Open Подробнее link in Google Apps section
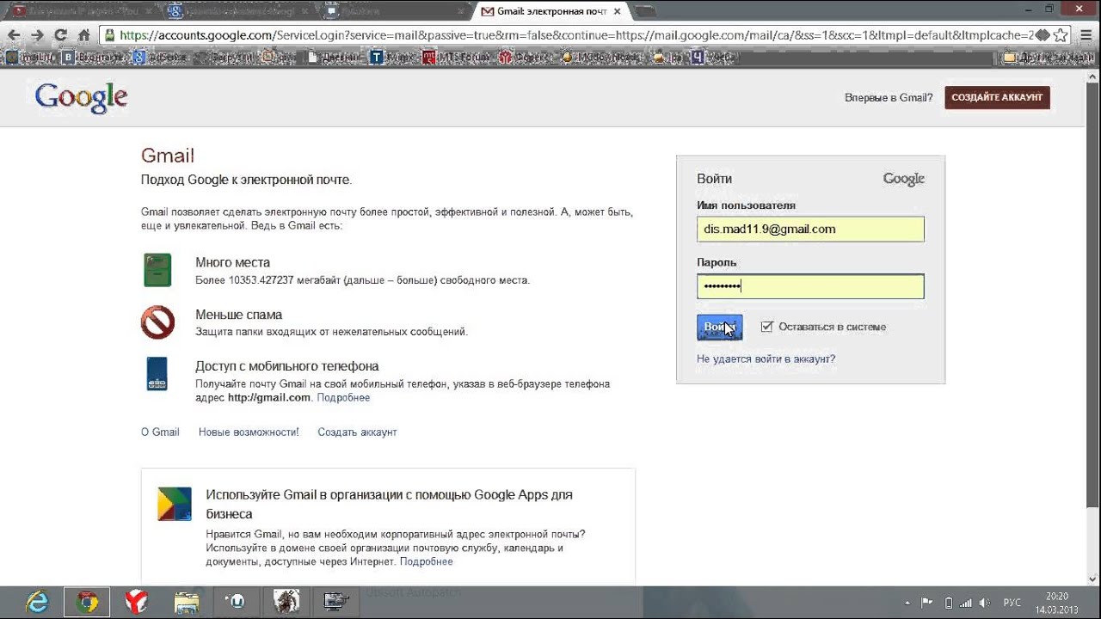 (426, 561)
